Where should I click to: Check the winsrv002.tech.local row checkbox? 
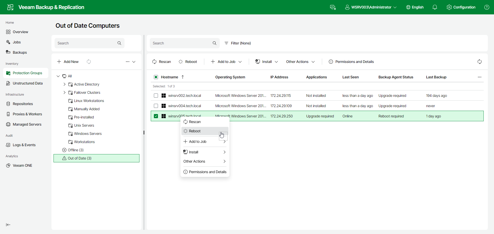[x=156, y=96]
